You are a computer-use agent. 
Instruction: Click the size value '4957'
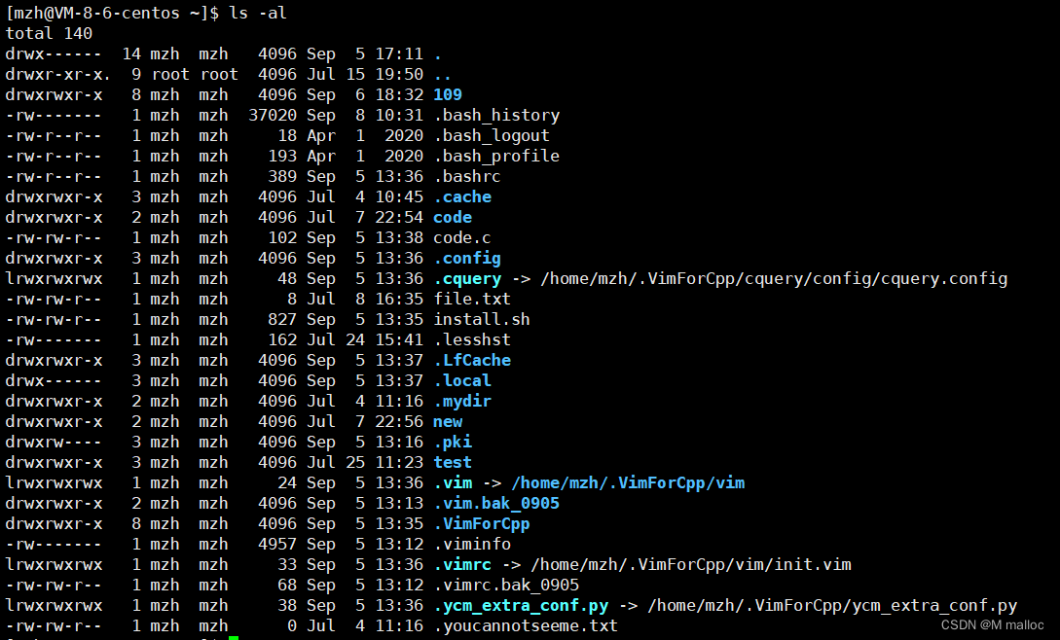(277, 544)
